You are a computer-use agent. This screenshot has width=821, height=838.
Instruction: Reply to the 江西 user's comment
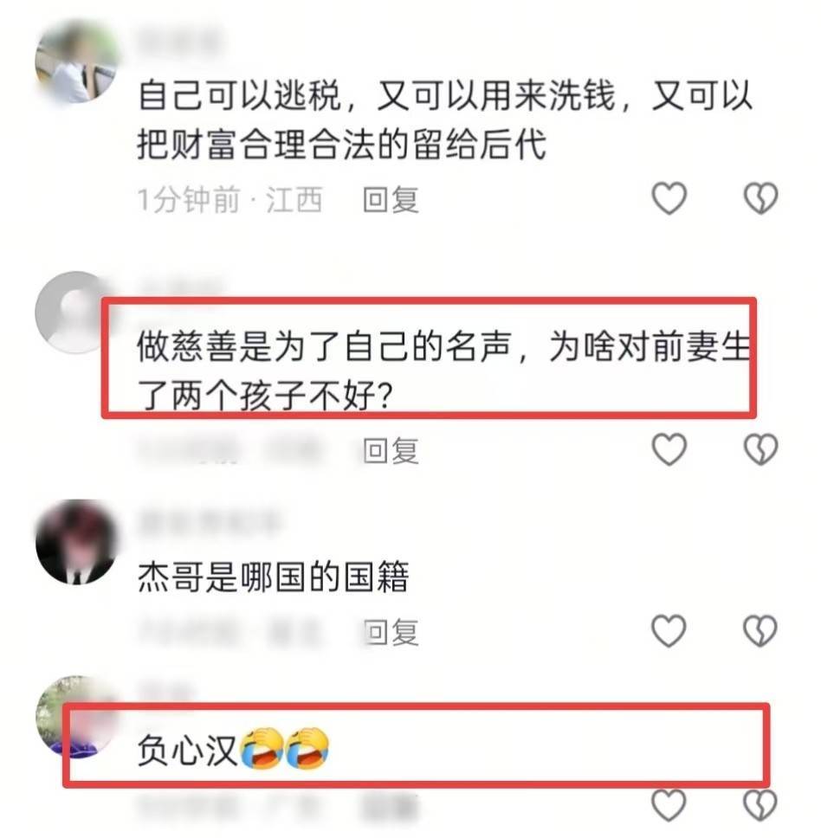tap(391, 200)
